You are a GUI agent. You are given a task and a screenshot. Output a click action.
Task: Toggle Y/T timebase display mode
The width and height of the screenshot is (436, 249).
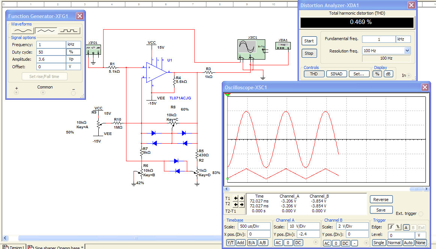click(231, 243)
